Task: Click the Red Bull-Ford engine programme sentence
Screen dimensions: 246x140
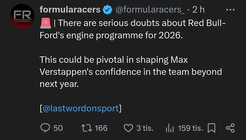Action: tap(133, 29)
